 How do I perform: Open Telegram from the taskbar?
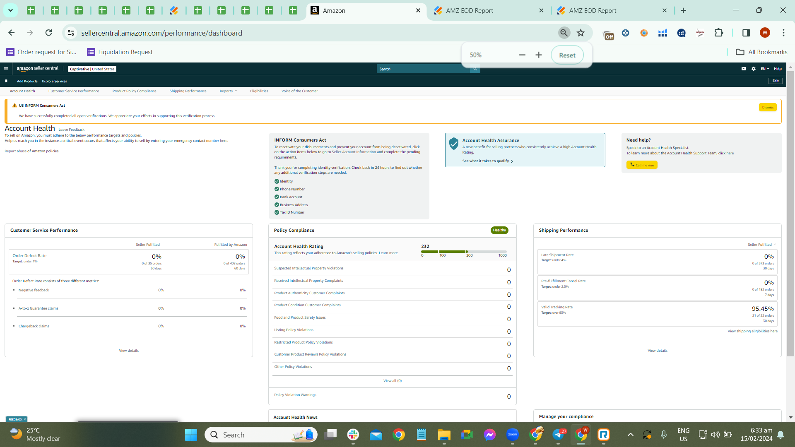coord(559,435)
